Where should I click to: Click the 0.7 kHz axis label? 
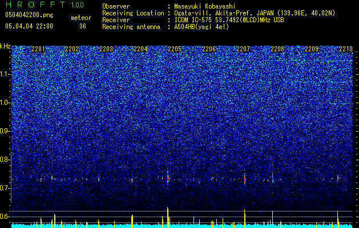point(5,188)
